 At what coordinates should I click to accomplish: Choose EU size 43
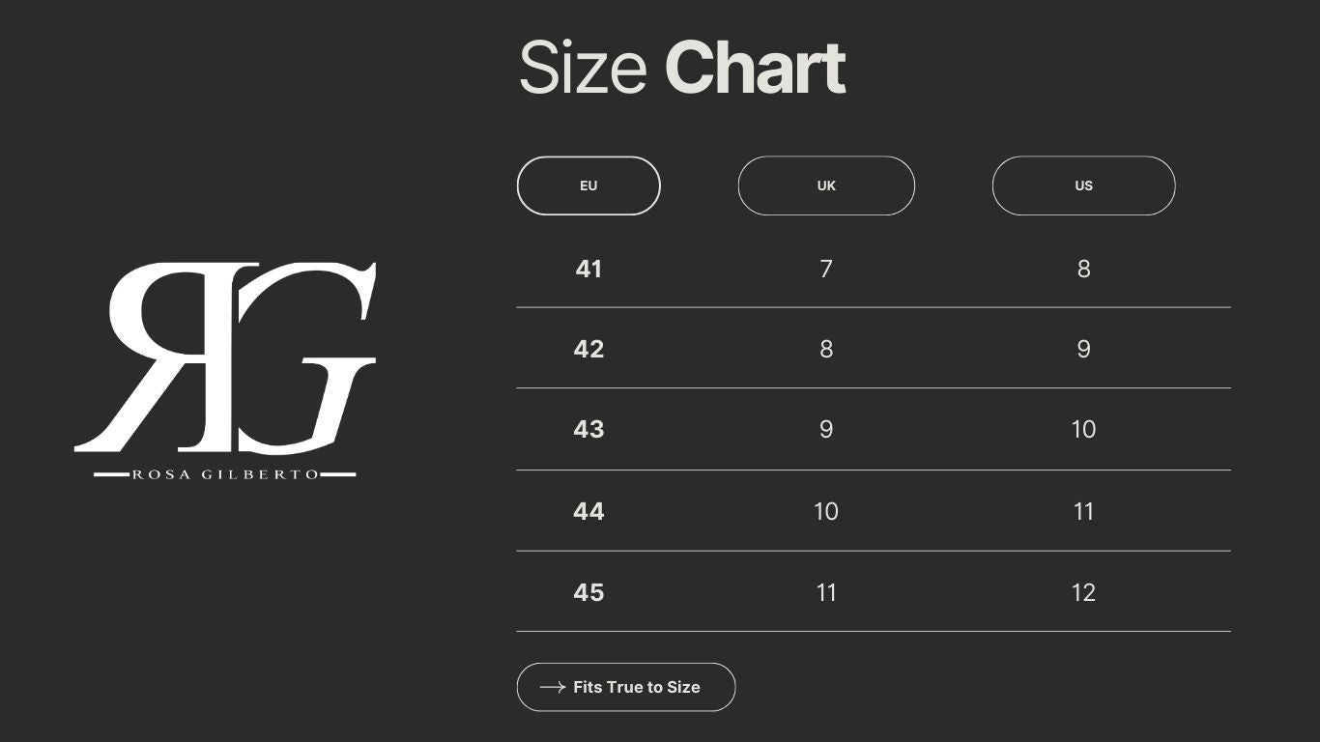588,429
